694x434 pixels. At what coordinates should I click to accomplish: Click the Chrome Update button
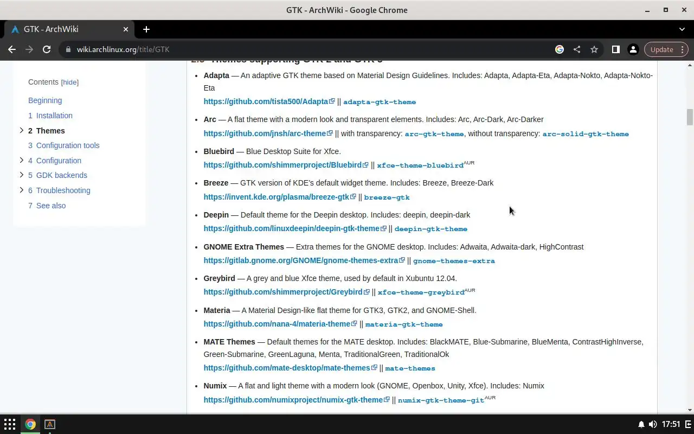tap(666, 49)
